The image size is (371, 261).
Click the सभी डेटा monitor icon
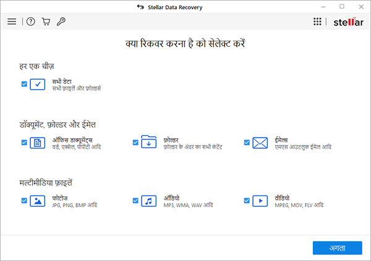[38, 84]
